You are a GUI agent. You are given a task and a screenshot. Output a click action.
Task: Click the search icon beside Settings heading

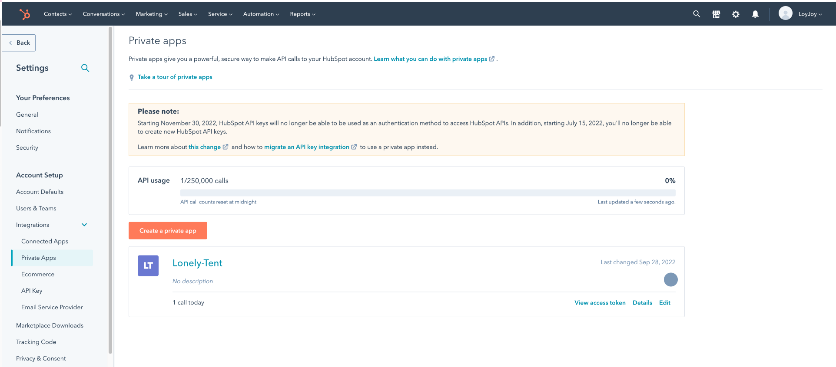tap(85, 68)
